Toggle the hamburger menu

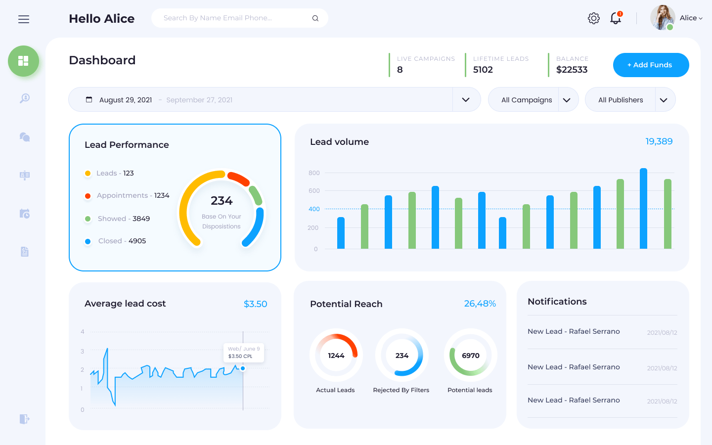(23, 19)
